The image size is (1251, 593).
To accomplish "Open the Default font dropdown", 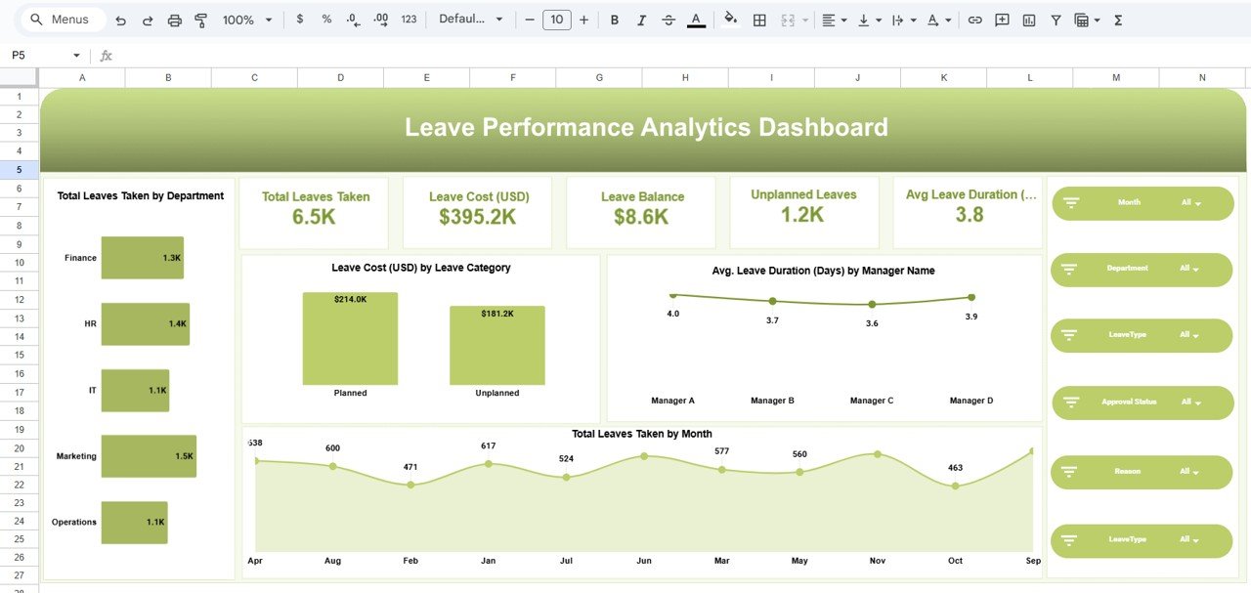I will [472, 20].
